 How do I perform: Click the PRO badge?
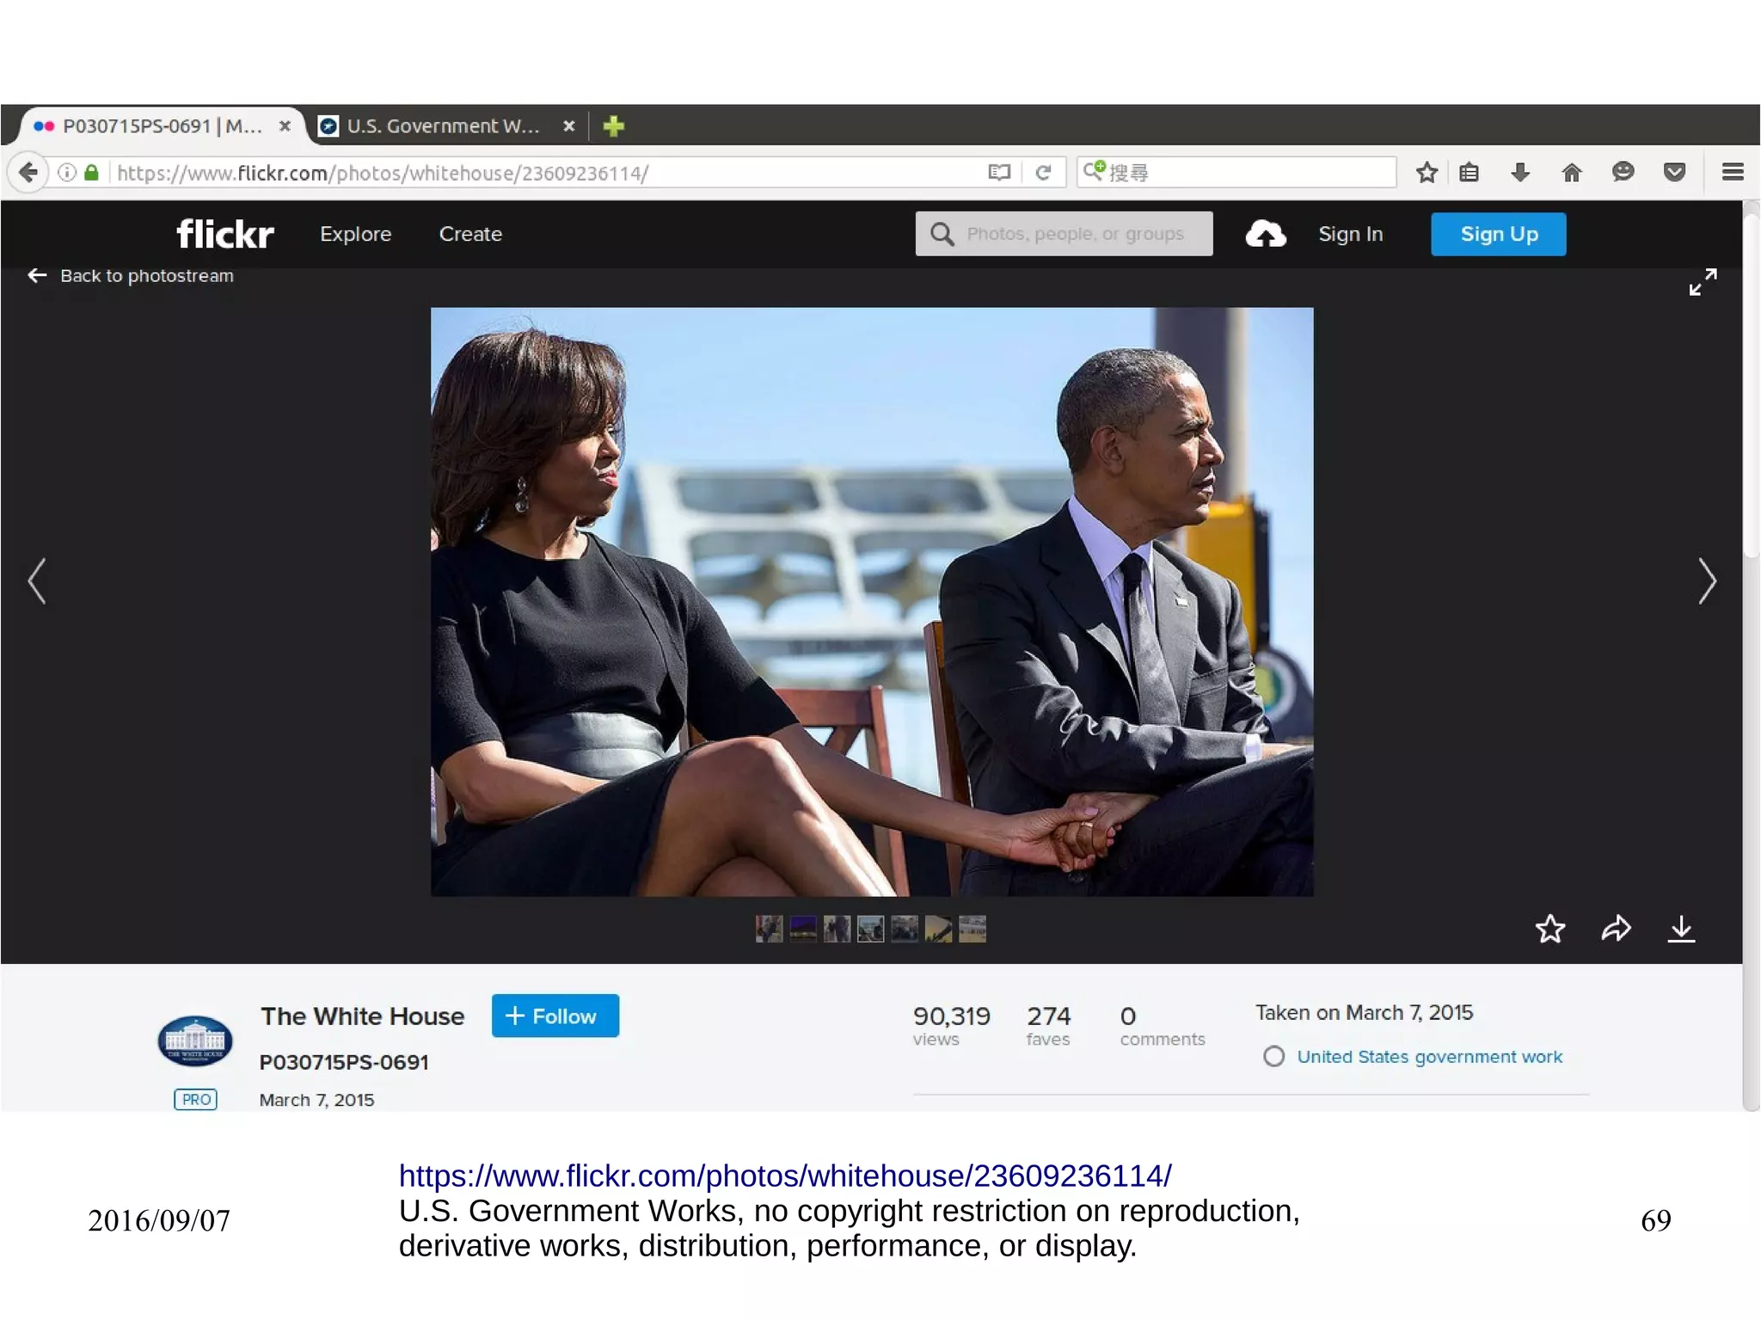click(x=195, y=1099)
